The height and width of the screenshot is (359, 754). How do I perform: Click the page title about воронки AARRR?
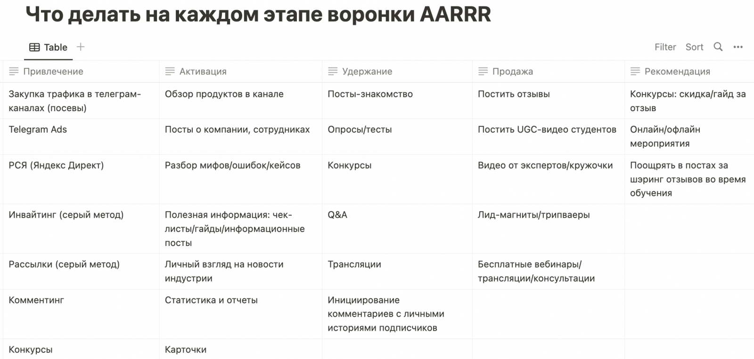(x=258, y=14)
